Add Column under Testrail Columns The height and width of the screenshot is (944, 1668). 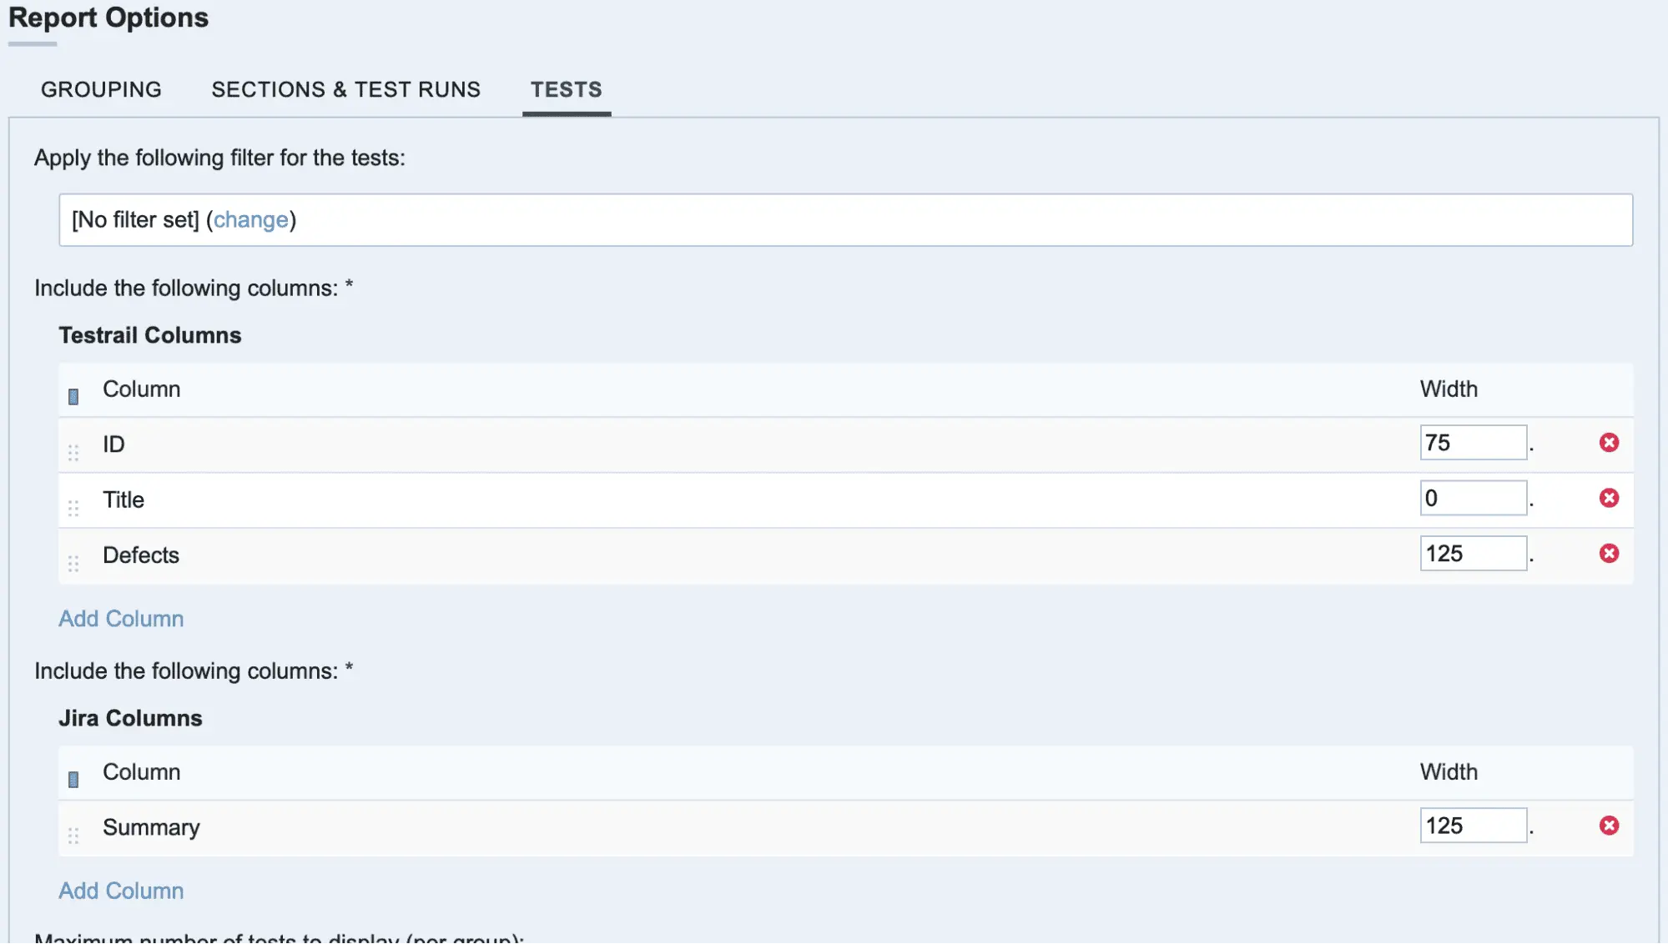tap(121, 619)
